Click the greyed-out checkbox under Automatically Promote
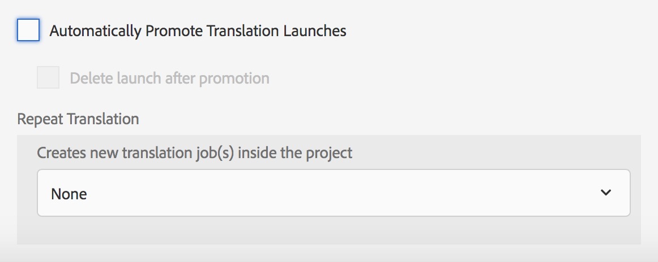 (48, 77)
